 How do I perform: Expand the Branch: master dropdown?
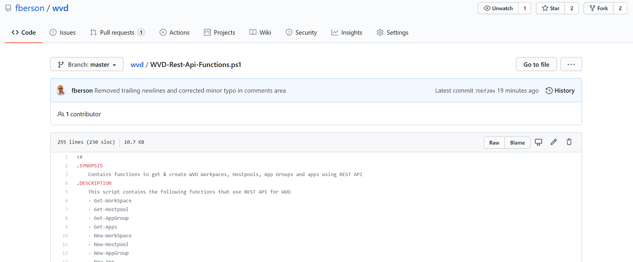click(x=87, y=64)
